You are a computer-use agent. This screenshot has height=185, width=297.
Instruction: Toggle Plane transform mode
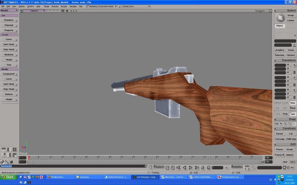293,108
